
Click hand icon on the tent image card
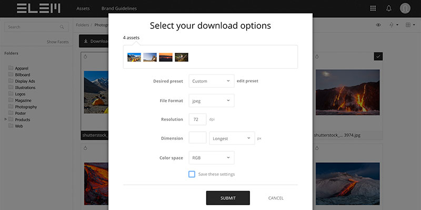point(85,57)
